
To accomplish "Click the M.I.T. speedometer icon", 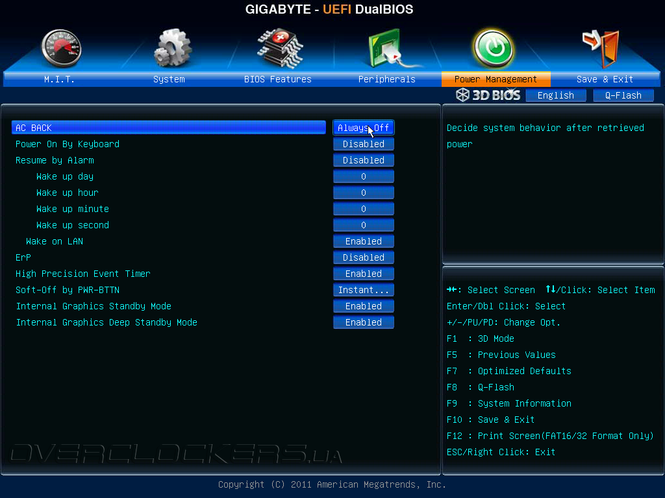I will coord(61,48).
